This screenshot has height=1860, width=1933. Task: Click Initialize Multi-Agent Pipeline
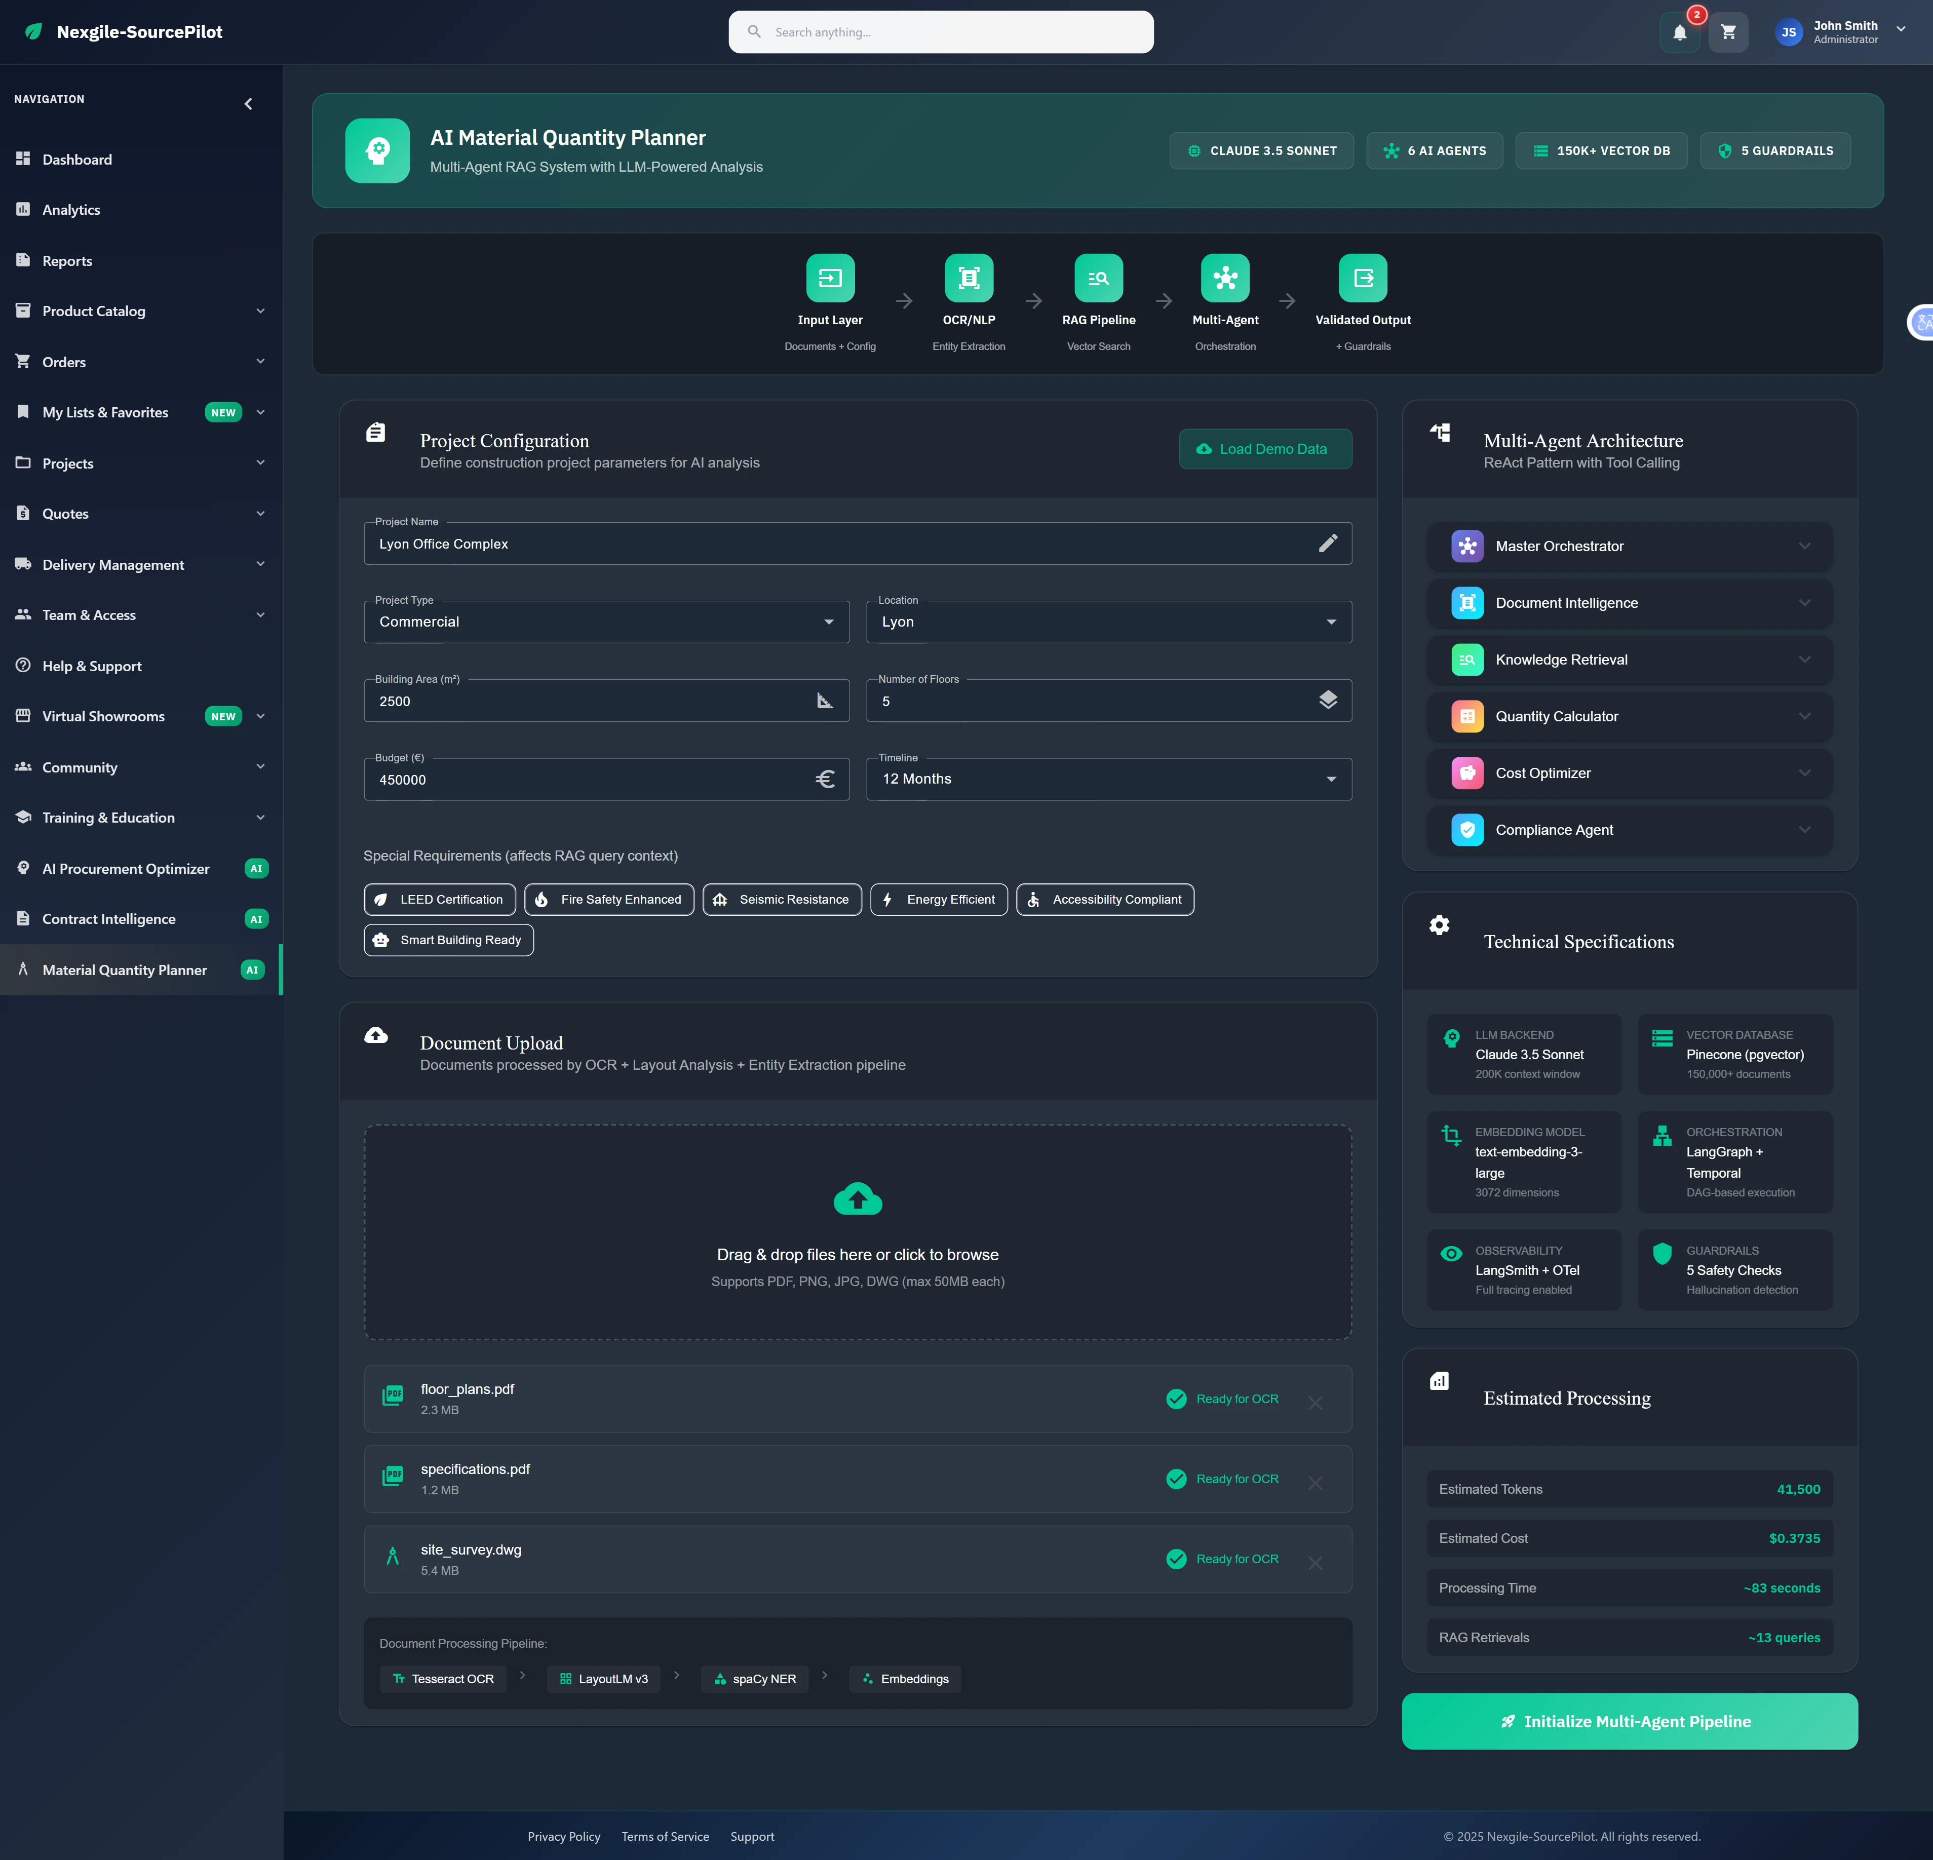click(x=1628, y=1721)
